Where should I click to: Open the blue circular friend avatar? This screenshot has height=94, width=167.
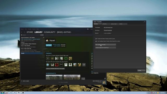click(x=48, y=65)
